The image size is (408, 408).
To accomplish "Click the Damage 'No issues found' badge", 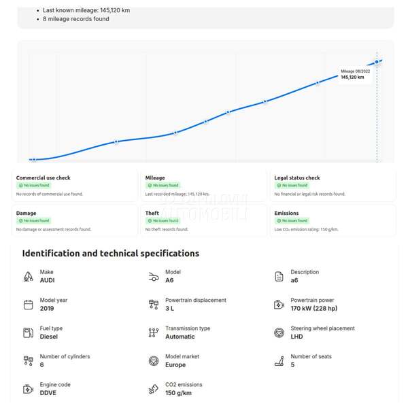I will tap(33, 221).
